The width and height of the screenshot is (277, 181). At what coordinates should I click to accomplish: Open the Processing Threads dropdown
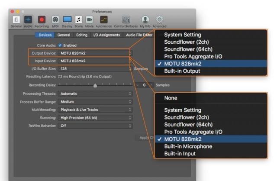(95, 94)
